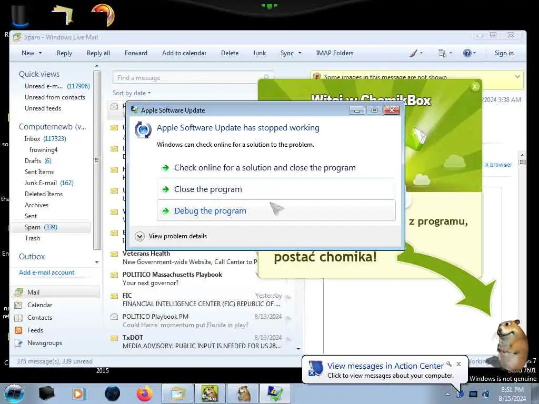This screenshot has height=404, width=539.
Task: Flag the POLITICO Playbook PM message
Action: click(288, 319)
